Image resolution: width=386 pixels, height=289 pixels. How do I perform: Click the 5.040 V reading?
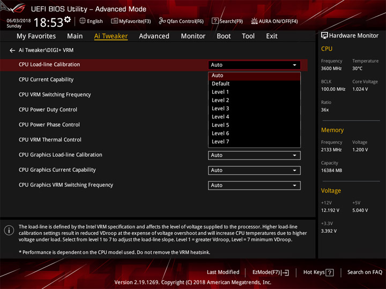360,211
